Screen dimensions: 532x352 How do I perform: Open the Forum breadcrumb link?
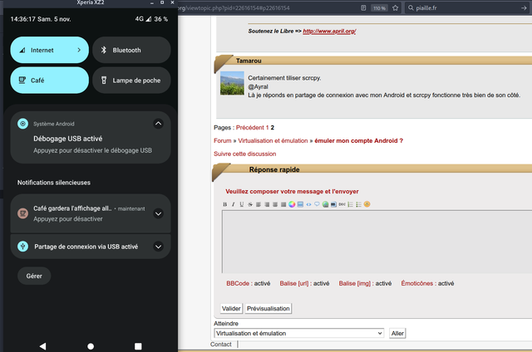[x=223, y=140]
